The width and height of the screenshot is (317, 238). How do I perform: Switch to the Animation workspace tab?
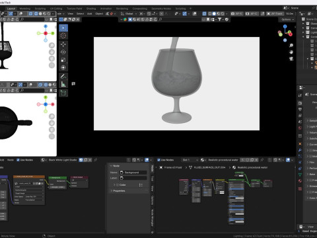point(106,9)
